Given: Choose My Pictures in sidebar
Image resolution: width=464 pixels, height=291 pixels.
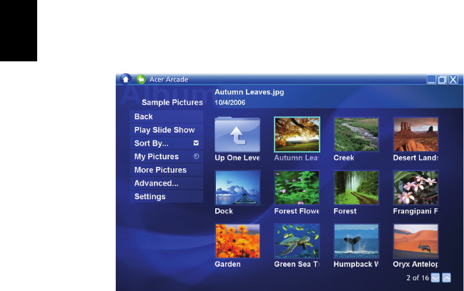Looking at the screenshot, I should pyautogui.click(x=167, y=156).
